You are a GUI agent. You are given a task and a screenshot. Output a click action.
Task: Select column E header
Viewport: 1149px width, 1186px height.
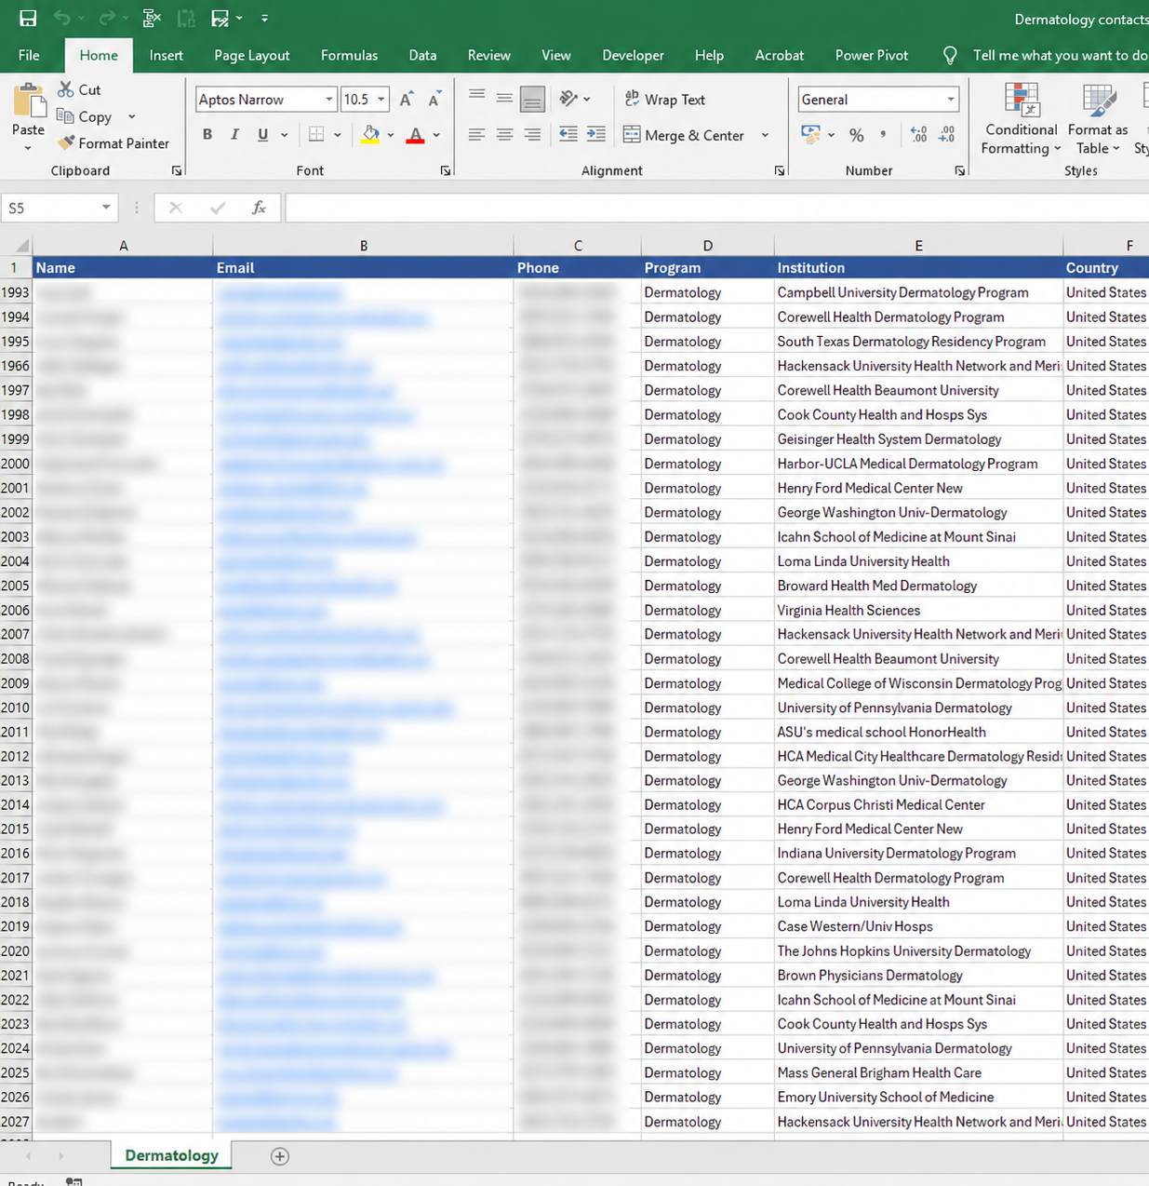coord(918,246)
